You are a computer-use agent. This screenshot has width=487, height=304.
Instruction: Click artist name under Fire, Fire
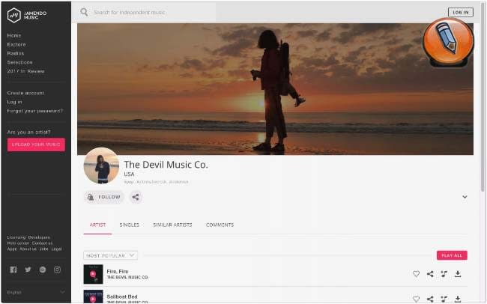[x=127, y=277]
